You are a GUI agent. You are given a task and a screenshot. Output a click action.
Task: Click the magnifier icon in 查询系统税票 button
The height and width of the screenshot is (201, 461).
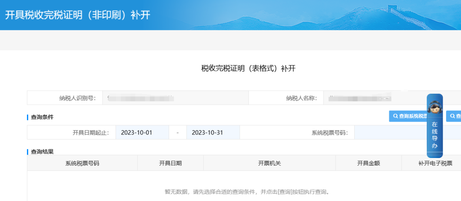[395, 116]
